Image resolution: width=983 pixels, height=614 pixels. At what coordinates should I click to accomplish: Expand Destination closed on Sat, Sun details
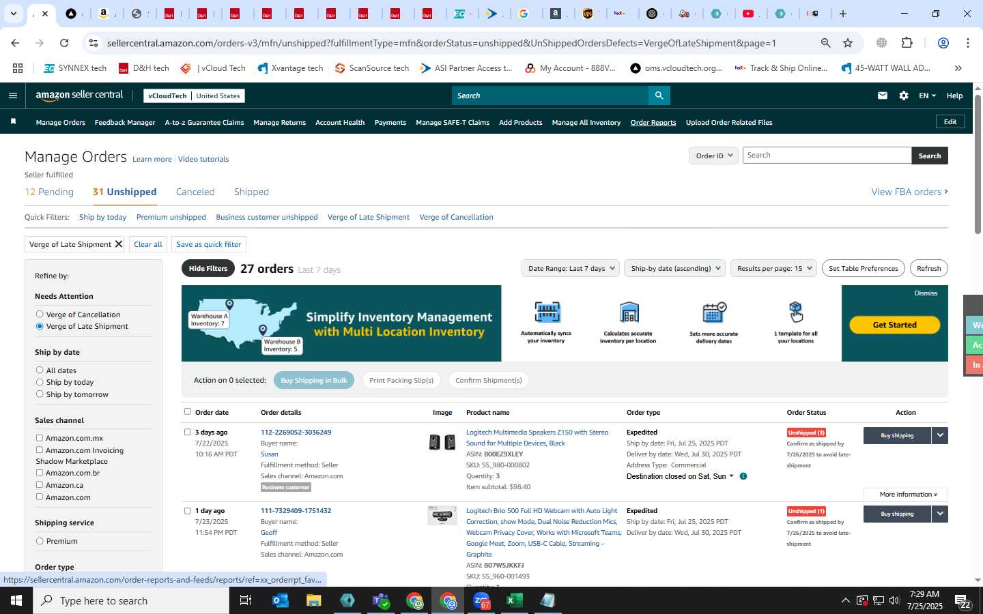click(x=731, y=476)
